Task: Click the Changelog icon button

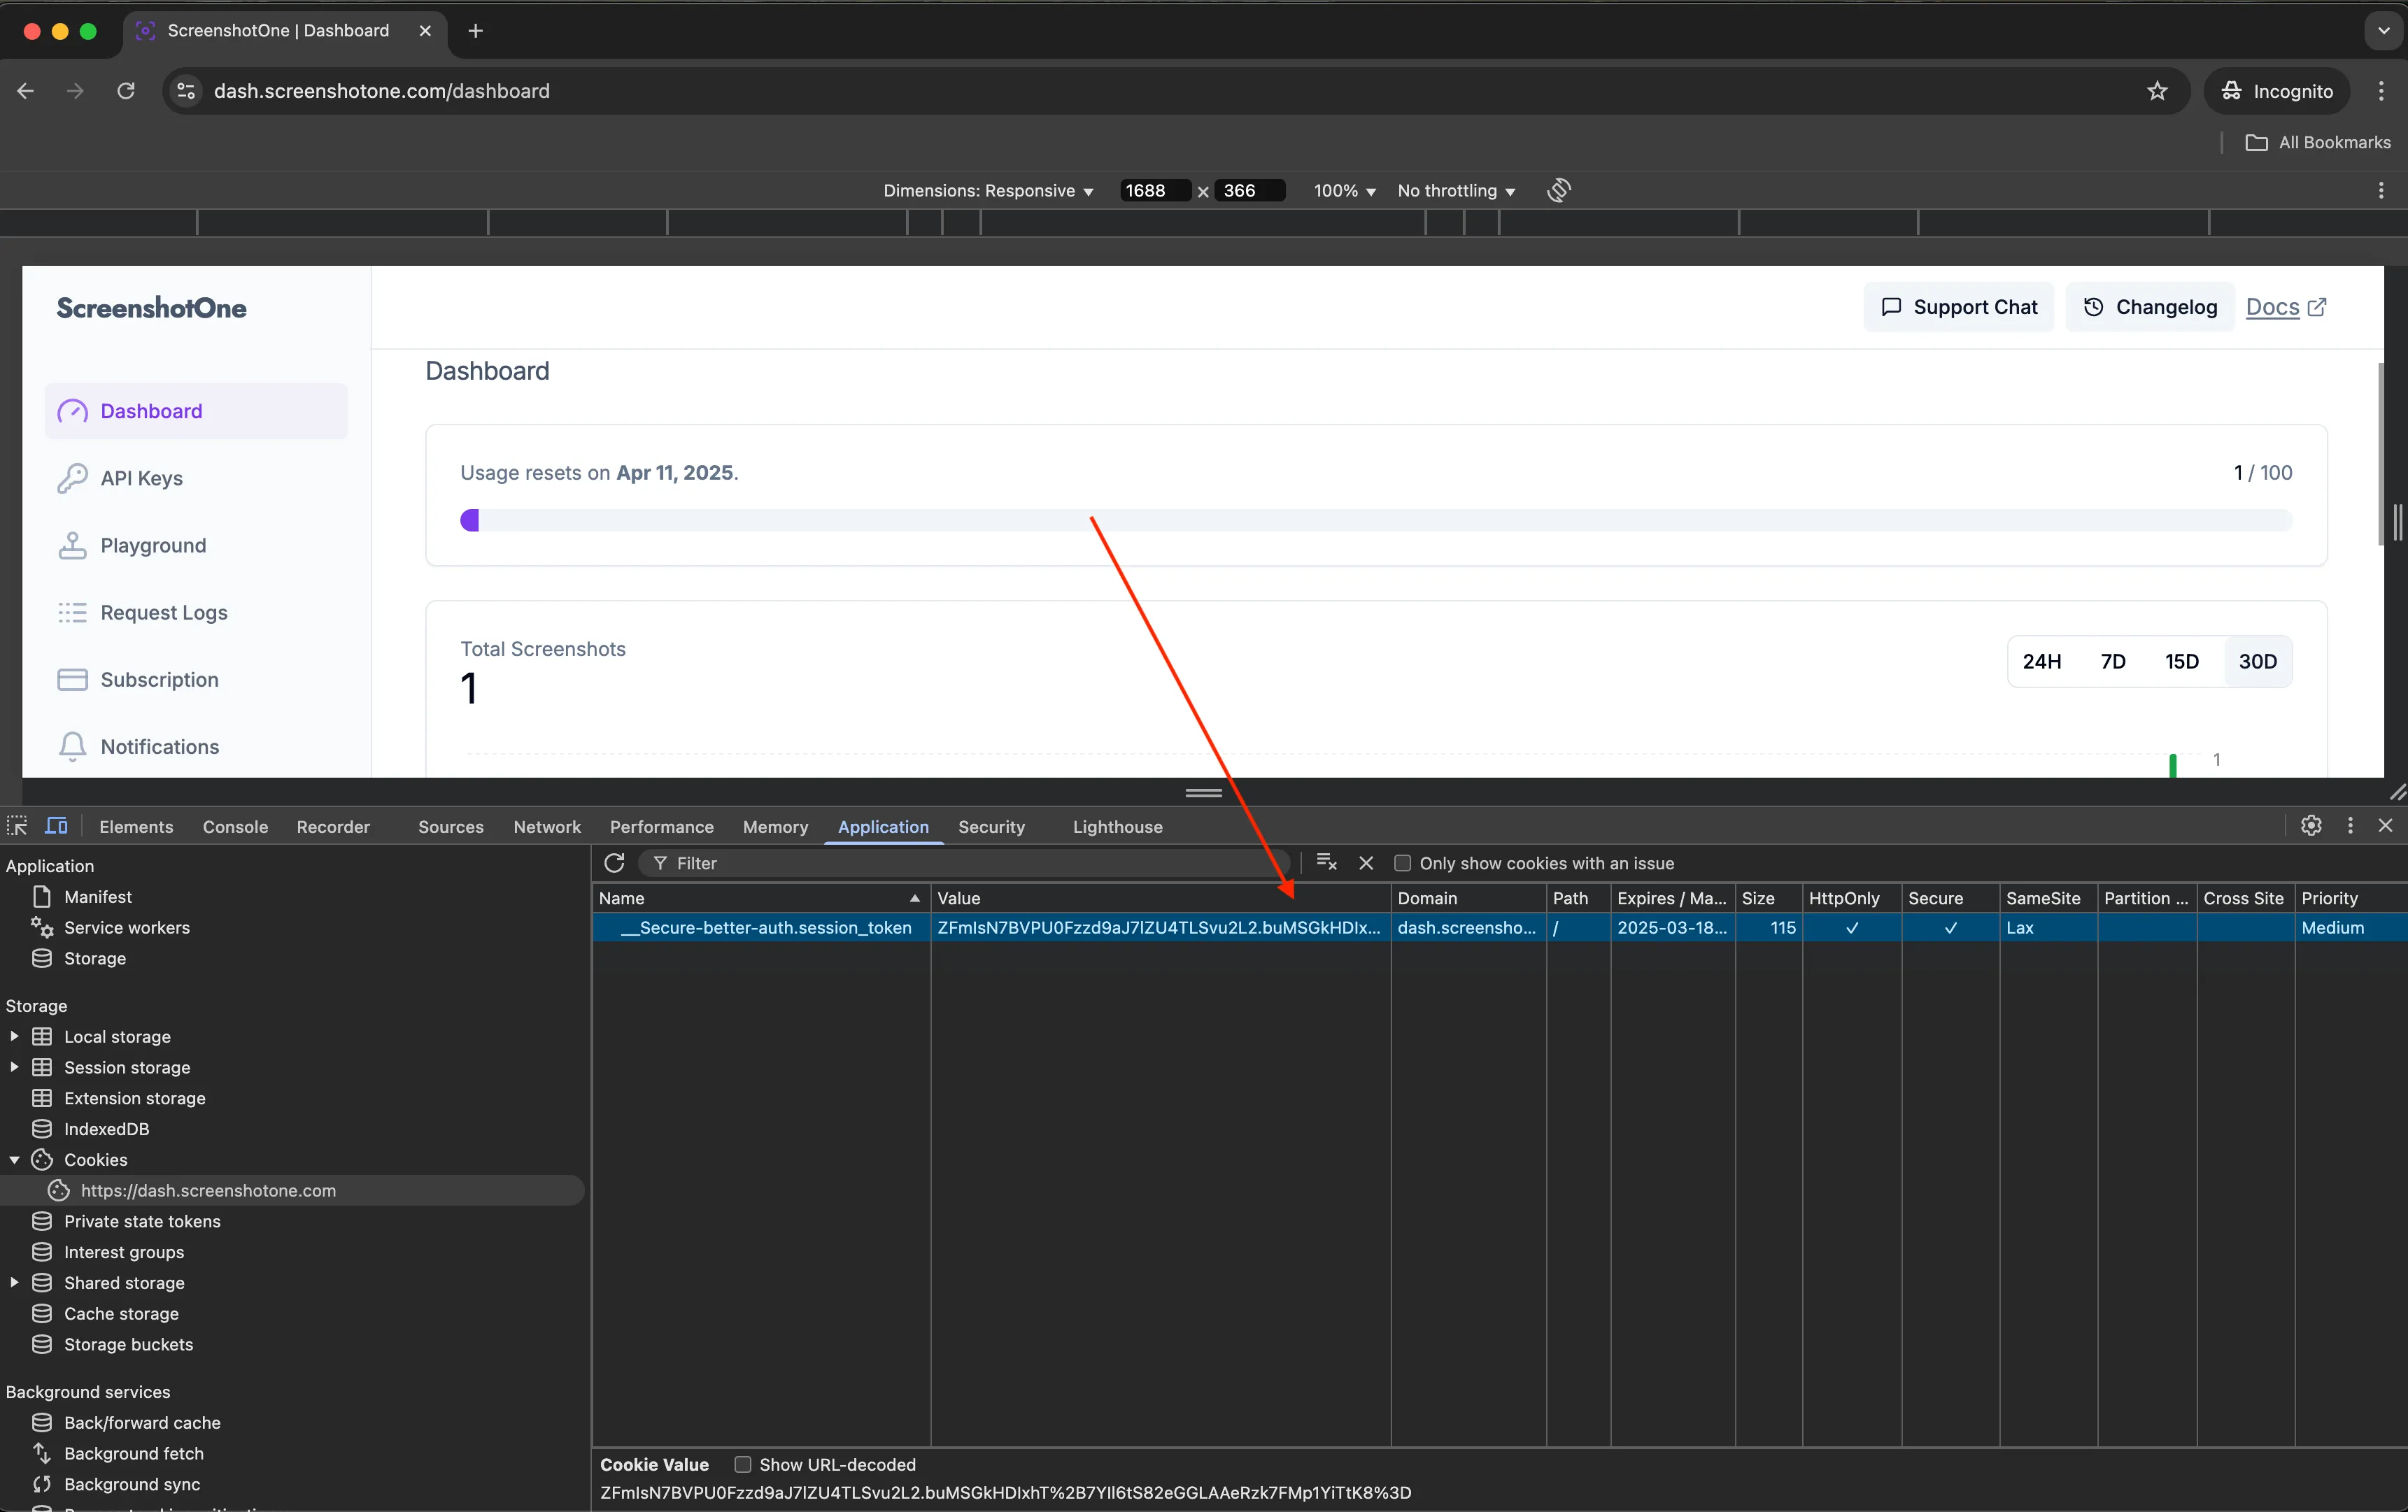Action: (2091, 306)
